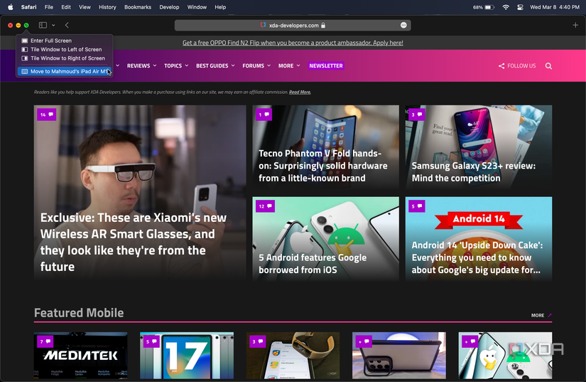Click the 5 comments badge on Android 14 article

click(x=417, y=206)
